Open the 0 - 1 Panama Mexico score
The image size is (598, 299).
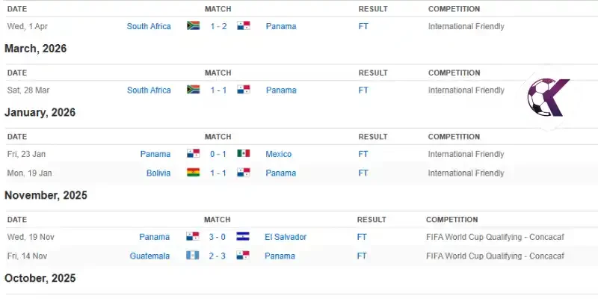[x=218, y=154]
